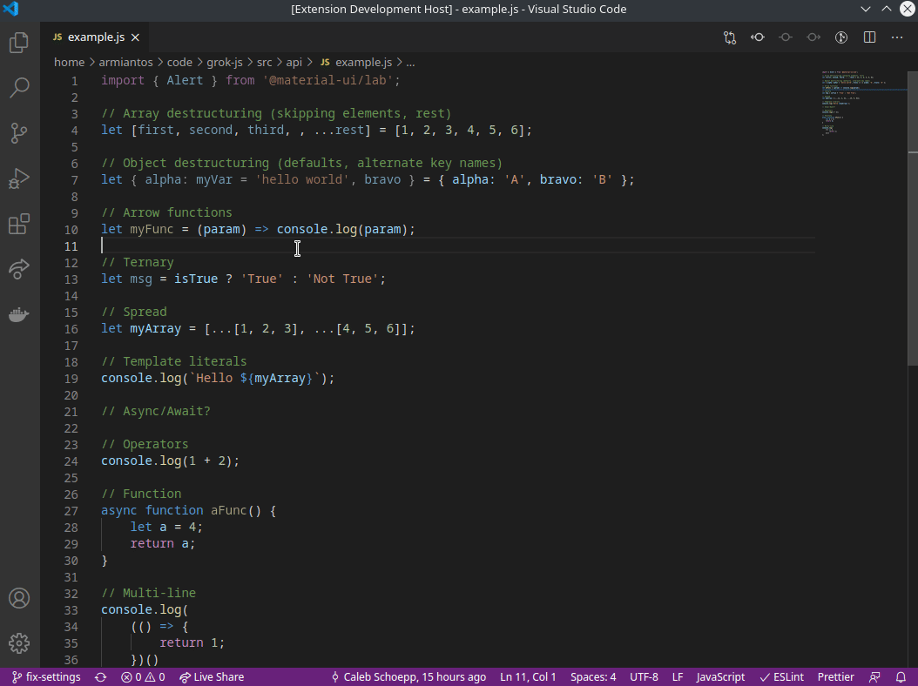This screenshot has height=686, width=918.
Task: Click 'async function aFunc() {' line text
Action: coord(188,510)
